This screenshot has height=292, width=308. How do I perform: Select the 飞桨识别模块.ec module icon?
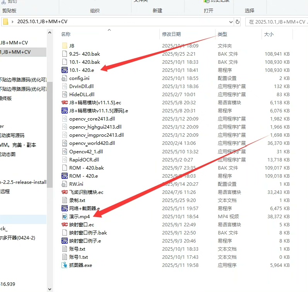(65, 192)
